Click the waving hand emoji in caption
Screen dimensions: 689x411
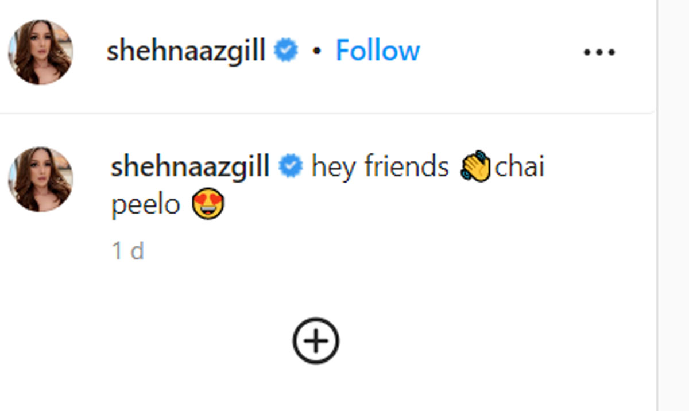(476, 168)
